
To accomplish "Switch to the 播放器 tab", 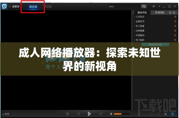I will click(x=33, y=7).
